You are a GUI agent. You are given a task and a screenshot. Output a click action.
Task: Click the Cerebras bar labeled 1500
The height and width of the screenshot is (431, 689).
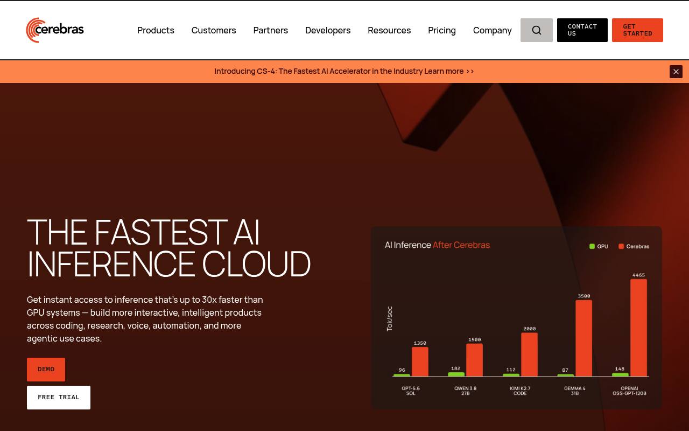click(474, 360)
